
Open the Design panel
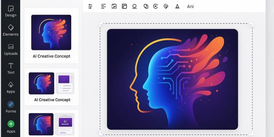tap(11, 11)
